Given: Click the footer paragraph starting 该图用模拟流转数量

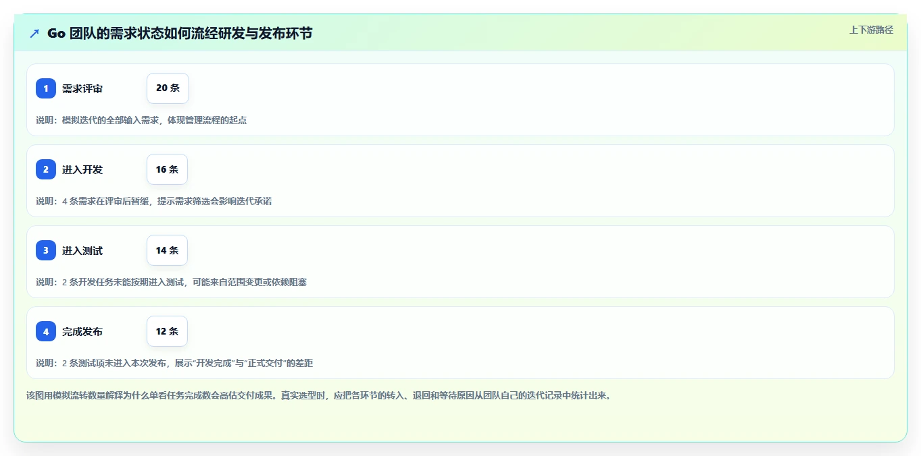Looking at the screenshot, I should click(x=318, y=395).
